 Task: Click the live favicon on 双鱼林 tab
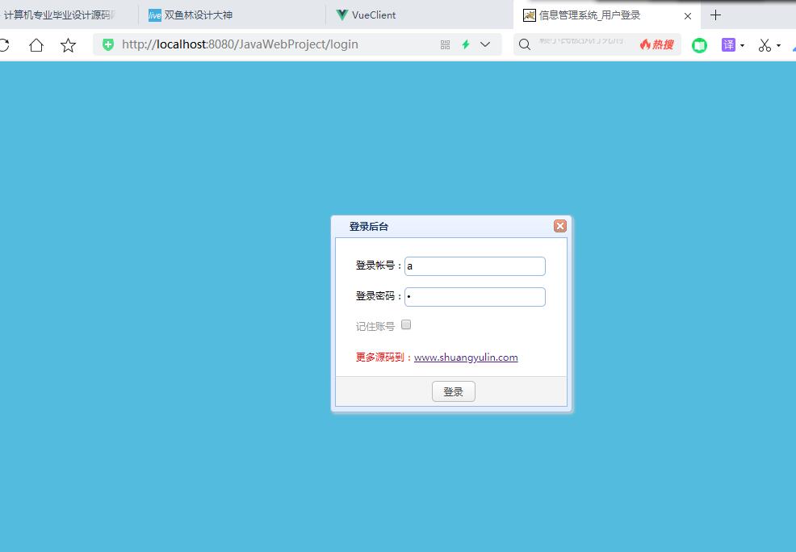[155, 15]
